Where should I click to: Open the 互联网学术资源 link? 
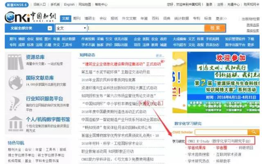point(228,155)
